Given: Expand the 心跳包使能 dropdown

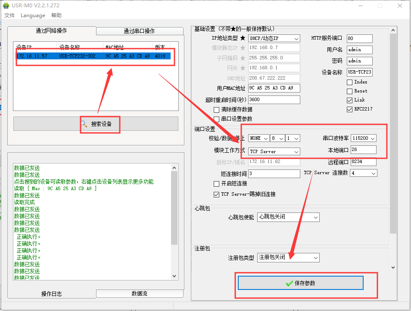Looking at the screenshot, I should (x=288, y=217).
